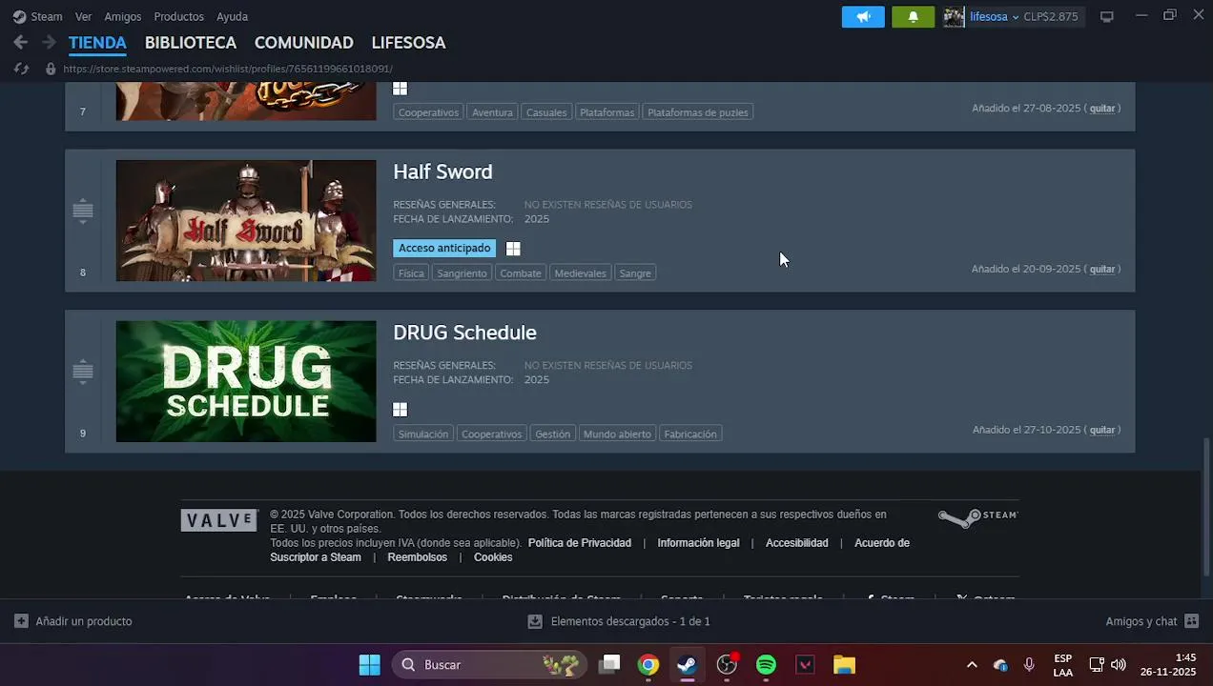Screen dimensions: 1213x686
Task: Go forward with the right arrow
Action: 48,42
